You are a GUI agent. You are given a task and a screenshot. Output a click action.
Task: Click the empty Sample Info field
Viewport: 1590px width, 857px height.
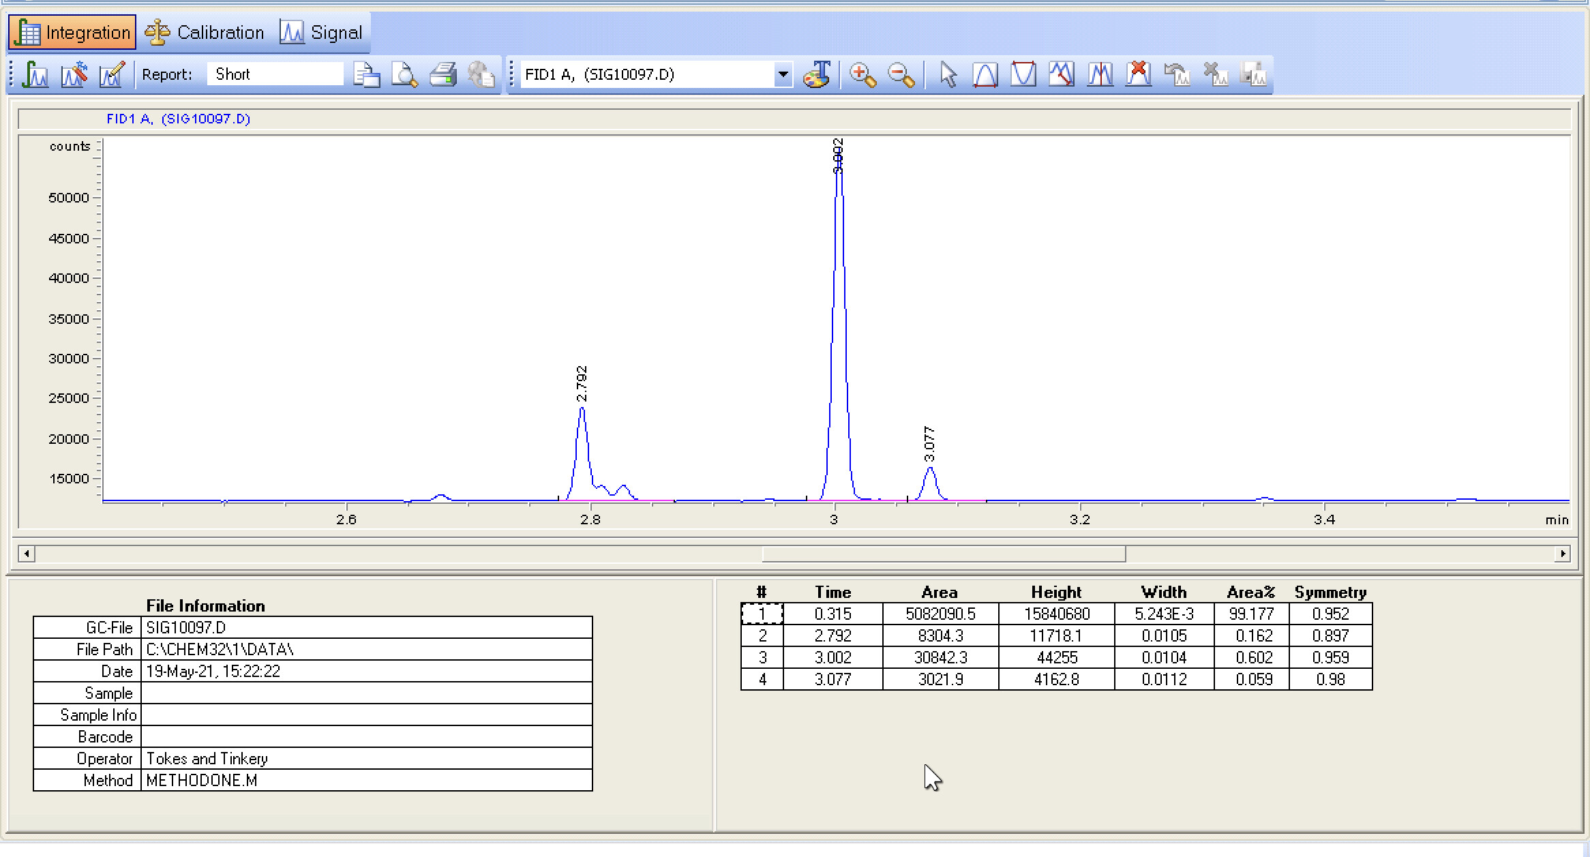[x=367, y=715]
